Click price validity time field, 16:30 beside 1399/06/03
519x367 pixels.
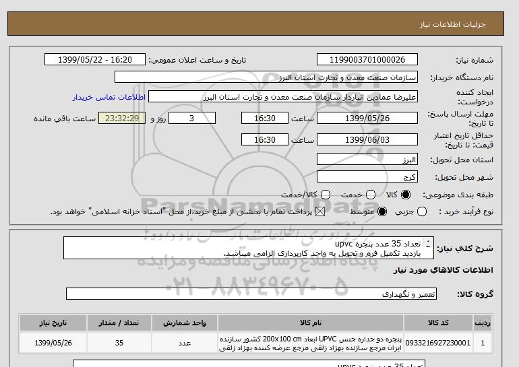tap(265, 139)
